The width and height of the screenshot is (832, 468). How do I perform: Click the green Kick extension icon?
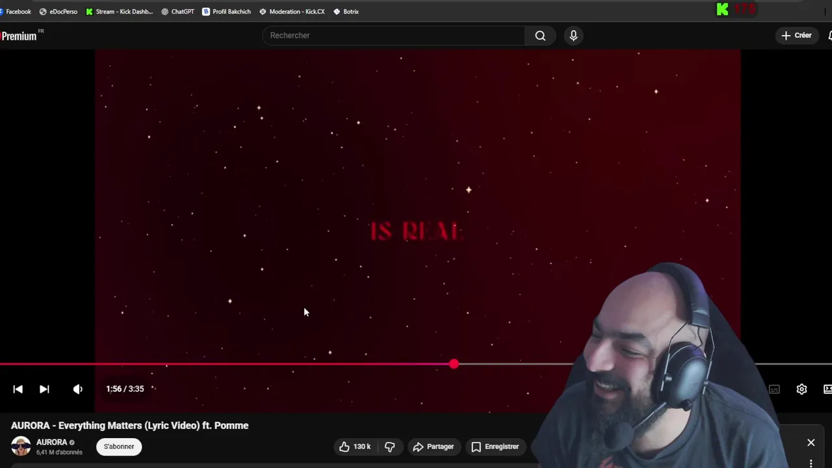pos(722,9)
